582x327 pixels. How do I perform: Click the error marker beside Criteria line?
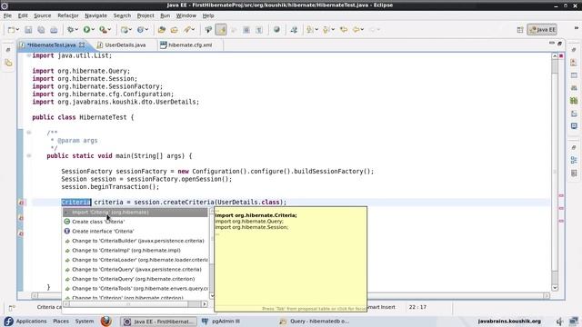coord(21,203)
